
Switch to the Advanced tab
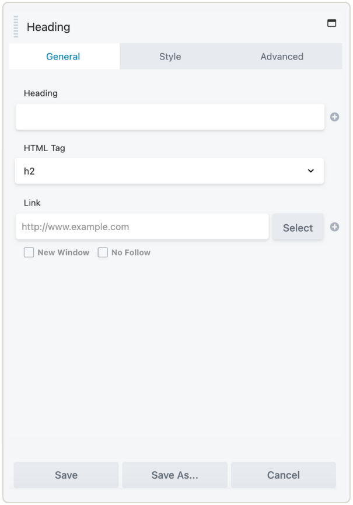click(x=282, y=57)
